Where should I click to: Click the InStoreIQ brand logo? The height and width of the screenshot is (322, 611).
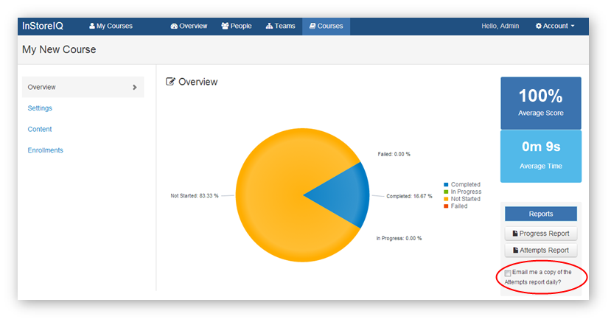point(43,26)
